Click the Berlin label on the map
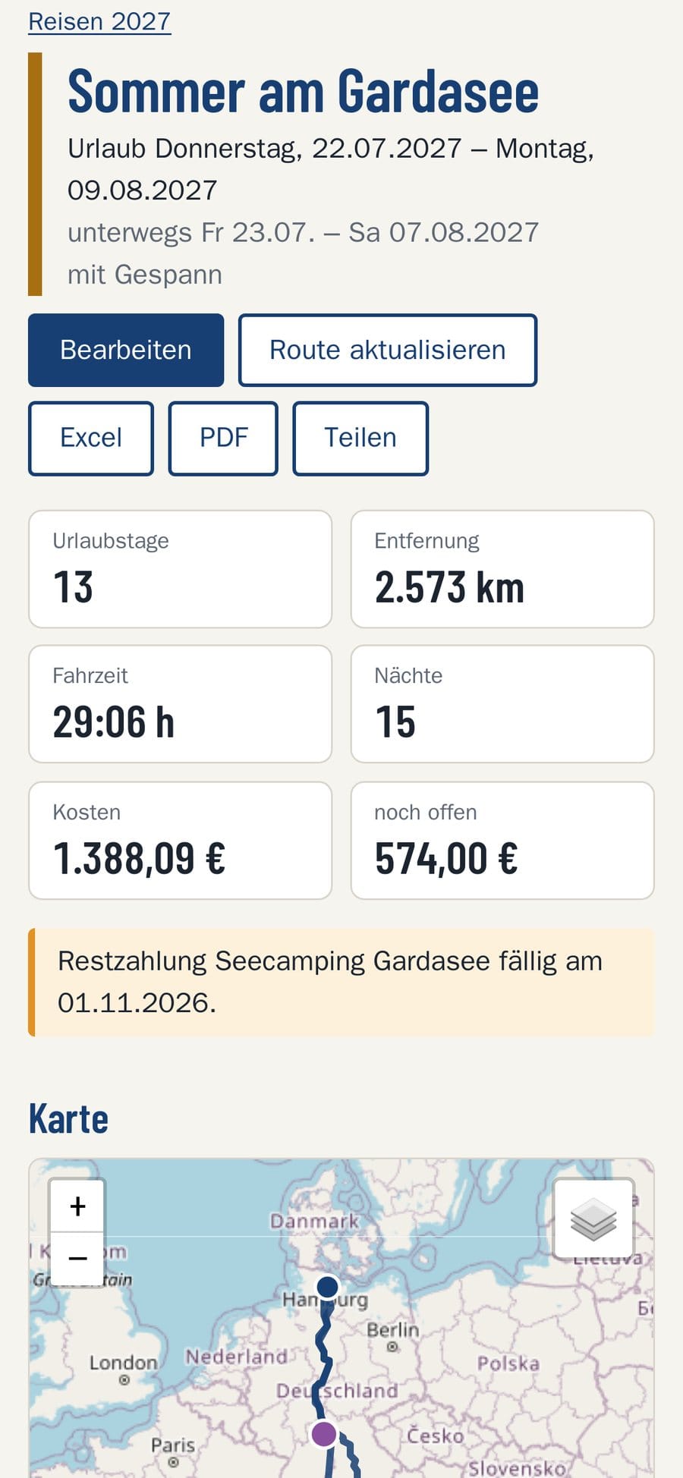Viewport: 683px width, 1478px height. pos(392,1330)
